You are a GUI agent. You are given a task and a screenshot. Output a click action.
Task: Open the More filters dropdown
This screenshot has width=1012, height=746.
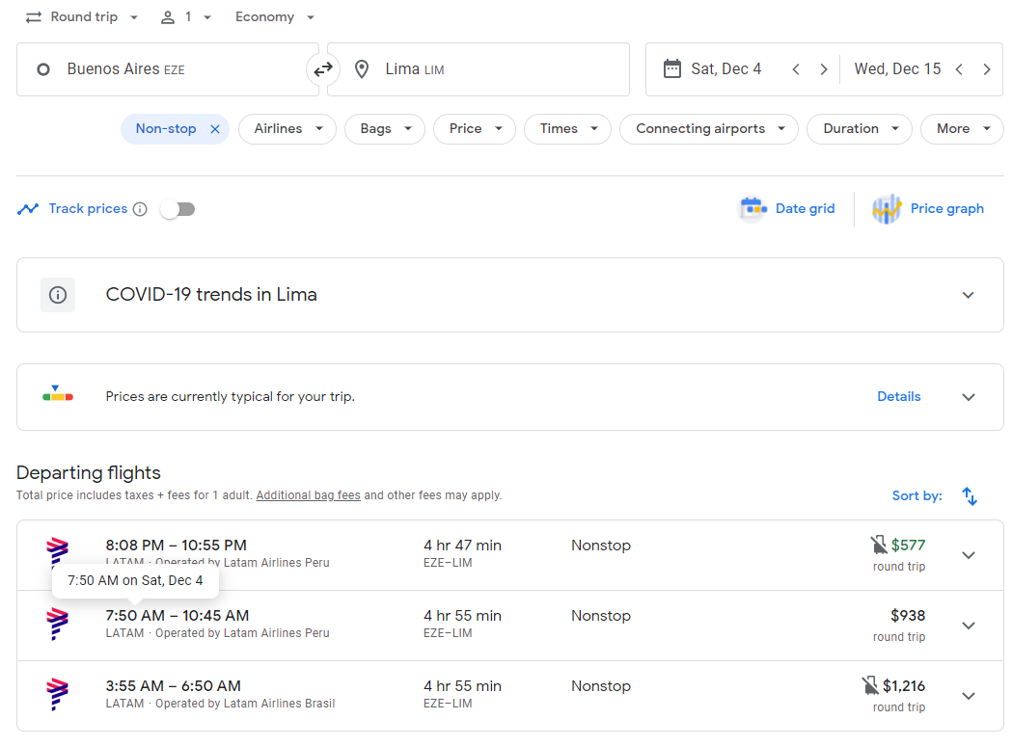[962, 129]
